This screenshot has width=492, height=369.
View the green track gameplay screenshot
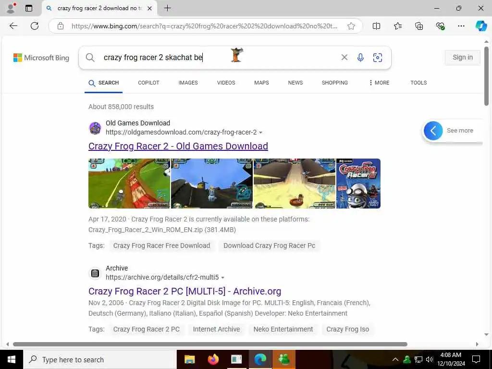[129, 184]
